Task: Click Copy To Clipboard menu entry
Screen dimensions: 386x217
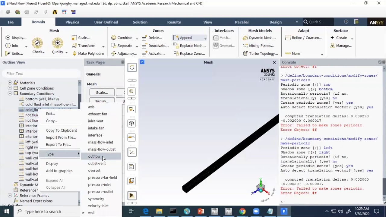Action: (x=62, y=130)
